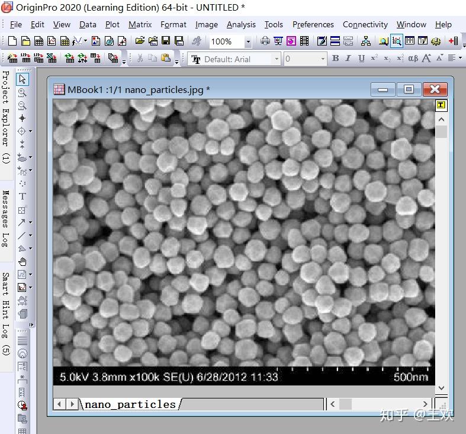Image resolution: width=466 pixels, height=434 pixels.
Task: Toggle the highlighted quick-help magnifier button
Action: (x=397, y=41)
